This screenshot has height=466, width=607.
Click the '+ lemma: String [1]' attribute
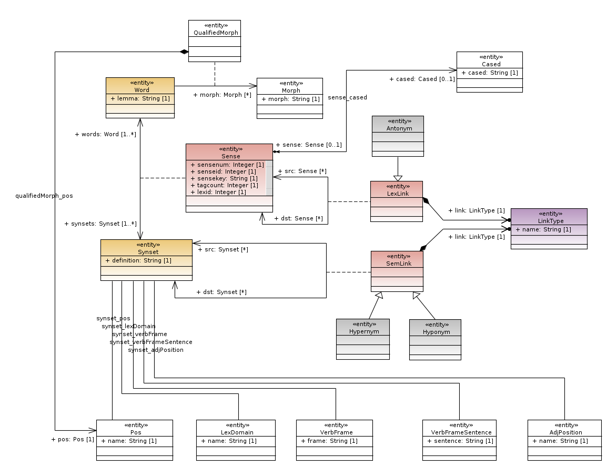pos(140,99)
